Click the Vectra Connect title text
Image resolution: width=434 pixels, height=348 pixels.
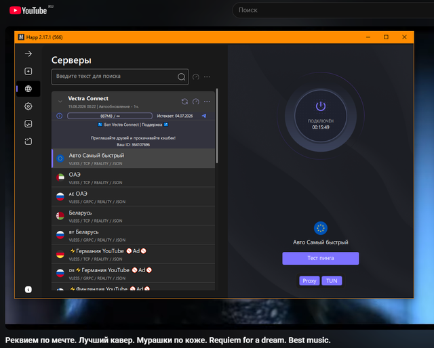(88, 98)
